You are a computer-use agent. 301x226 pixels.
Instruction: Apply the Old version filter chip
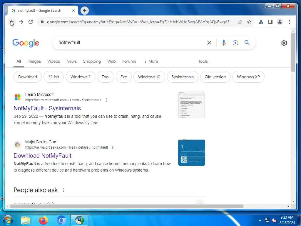(215, 77)
